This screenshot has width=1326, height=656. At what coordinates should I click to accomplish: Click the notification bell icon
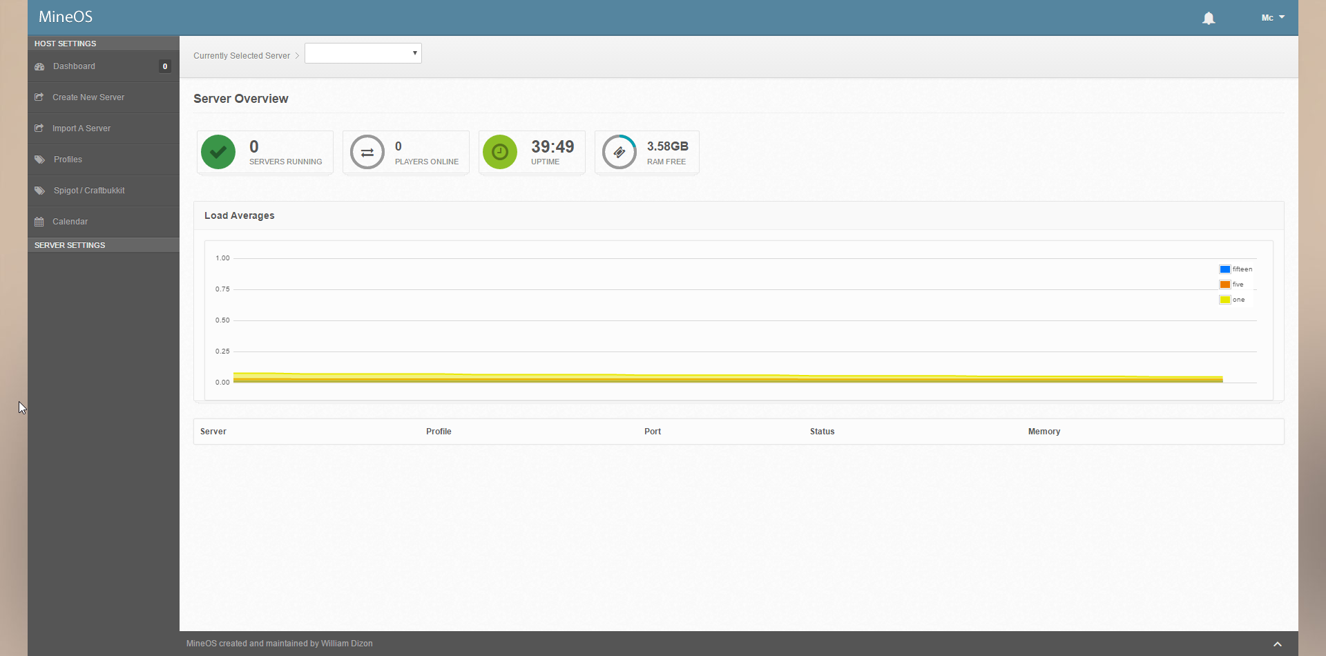pyautogui.click(x=1208, y=18)
